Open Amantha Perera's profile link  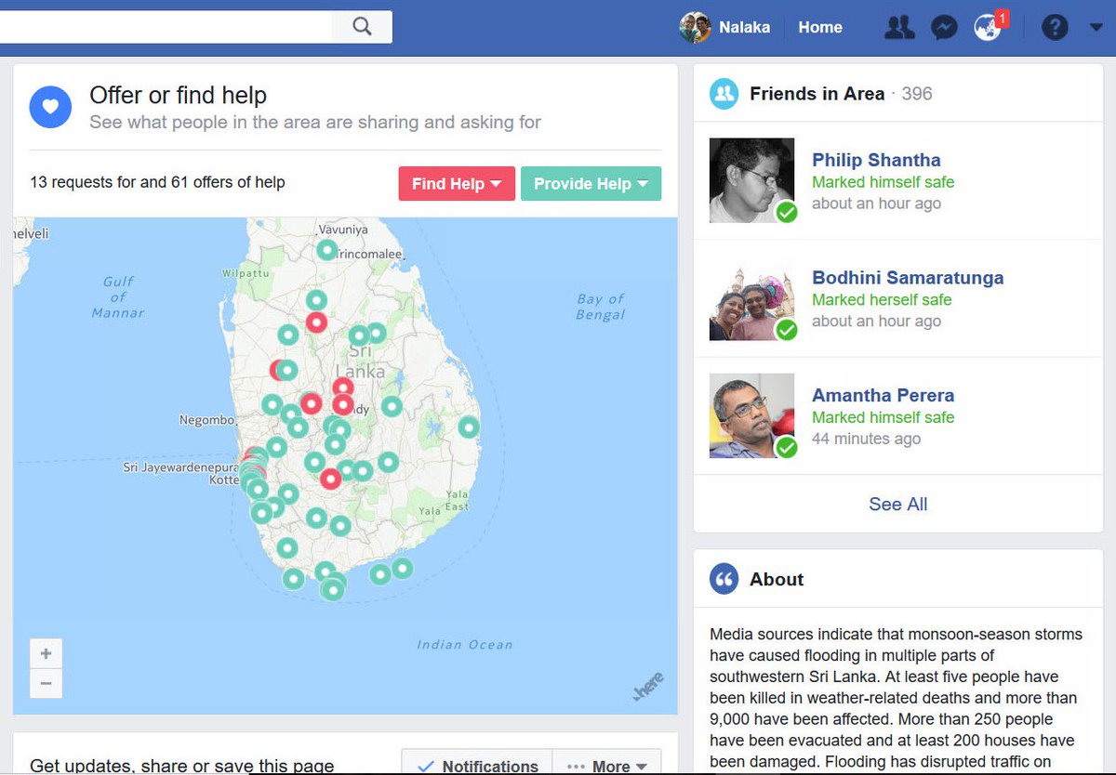(883, 395)
